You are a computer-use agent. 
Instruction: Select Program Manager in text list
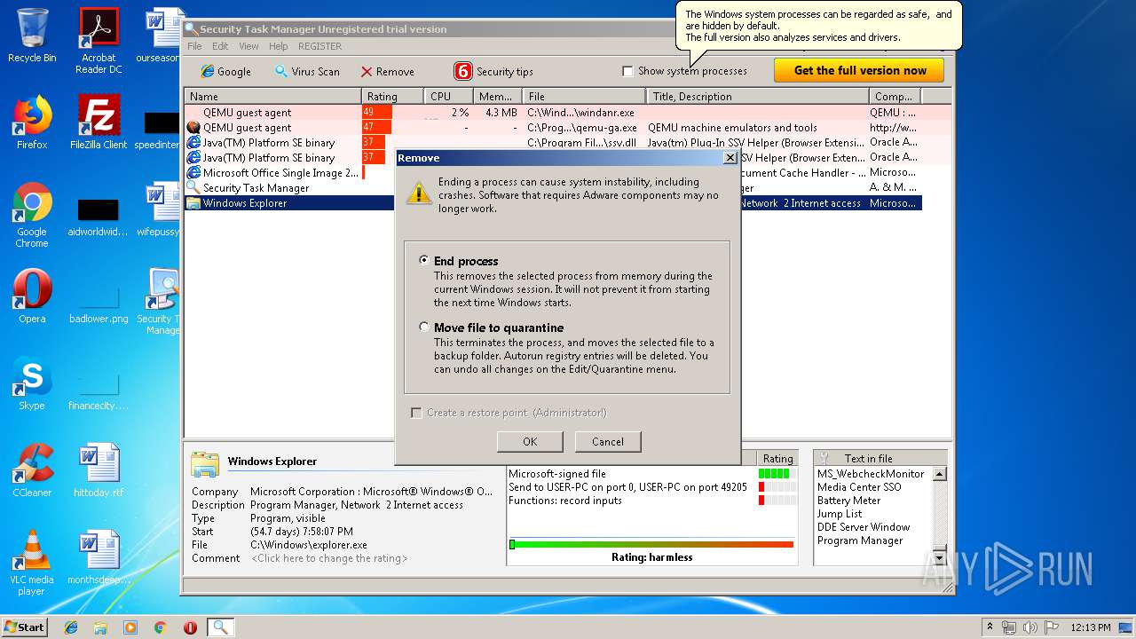[860, 540]
